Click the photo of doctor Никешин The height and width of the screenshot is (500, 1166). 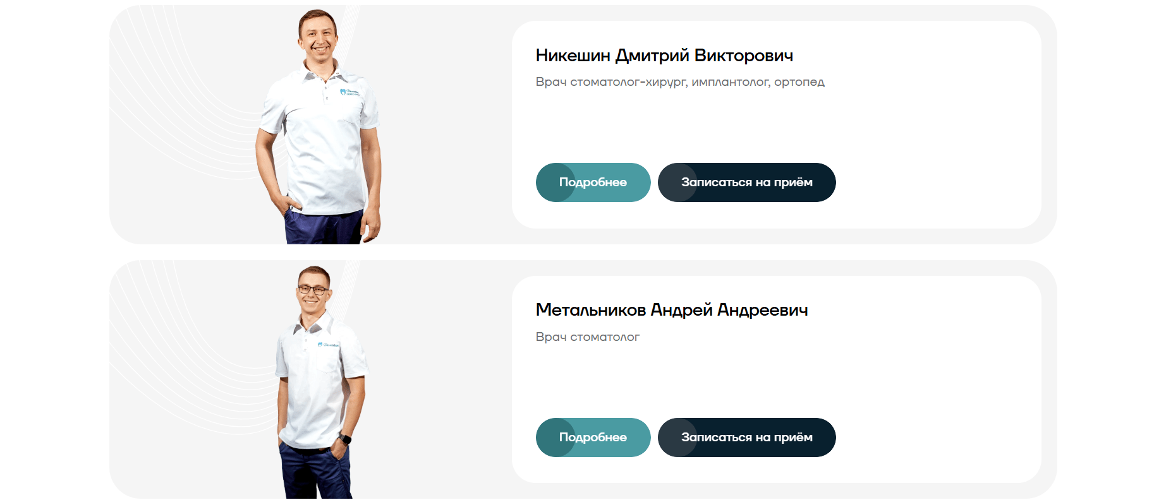tap(318, 127)
